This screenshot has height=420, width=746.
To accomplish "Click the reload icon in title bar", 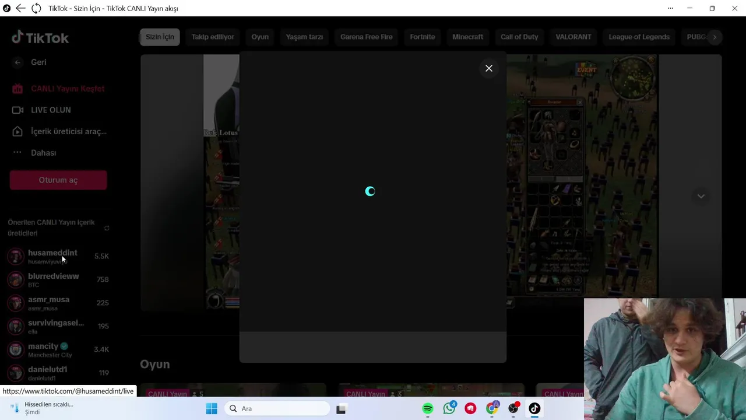I will [36, 8].
